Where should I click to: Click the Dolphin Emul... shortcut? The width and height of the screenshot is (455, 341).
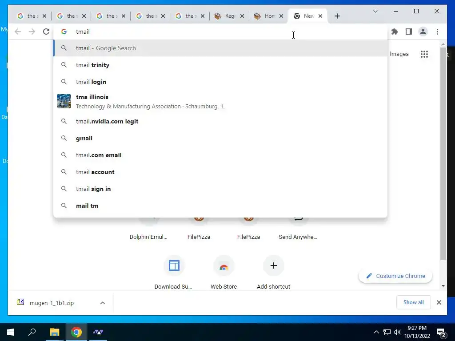click(x=148, y=237)
